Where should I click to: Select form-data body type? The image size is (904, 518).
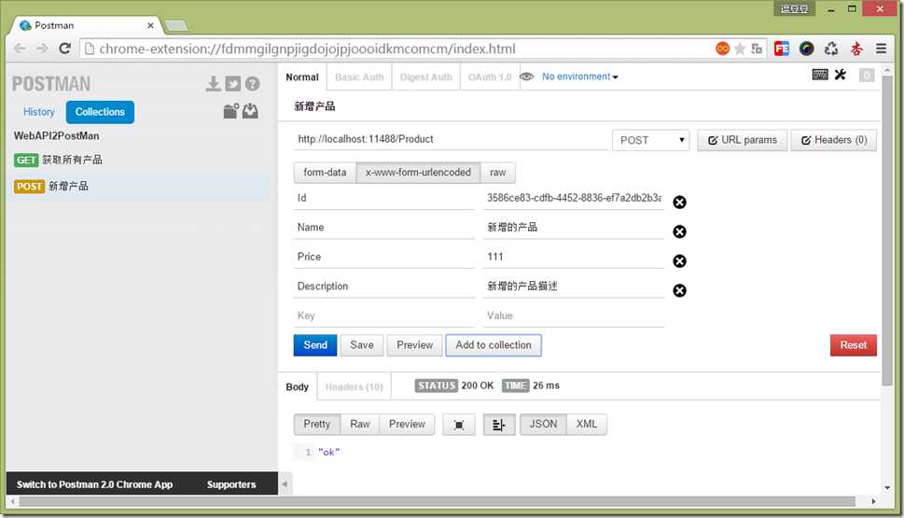pyautogui.click(x=325, y=173)
